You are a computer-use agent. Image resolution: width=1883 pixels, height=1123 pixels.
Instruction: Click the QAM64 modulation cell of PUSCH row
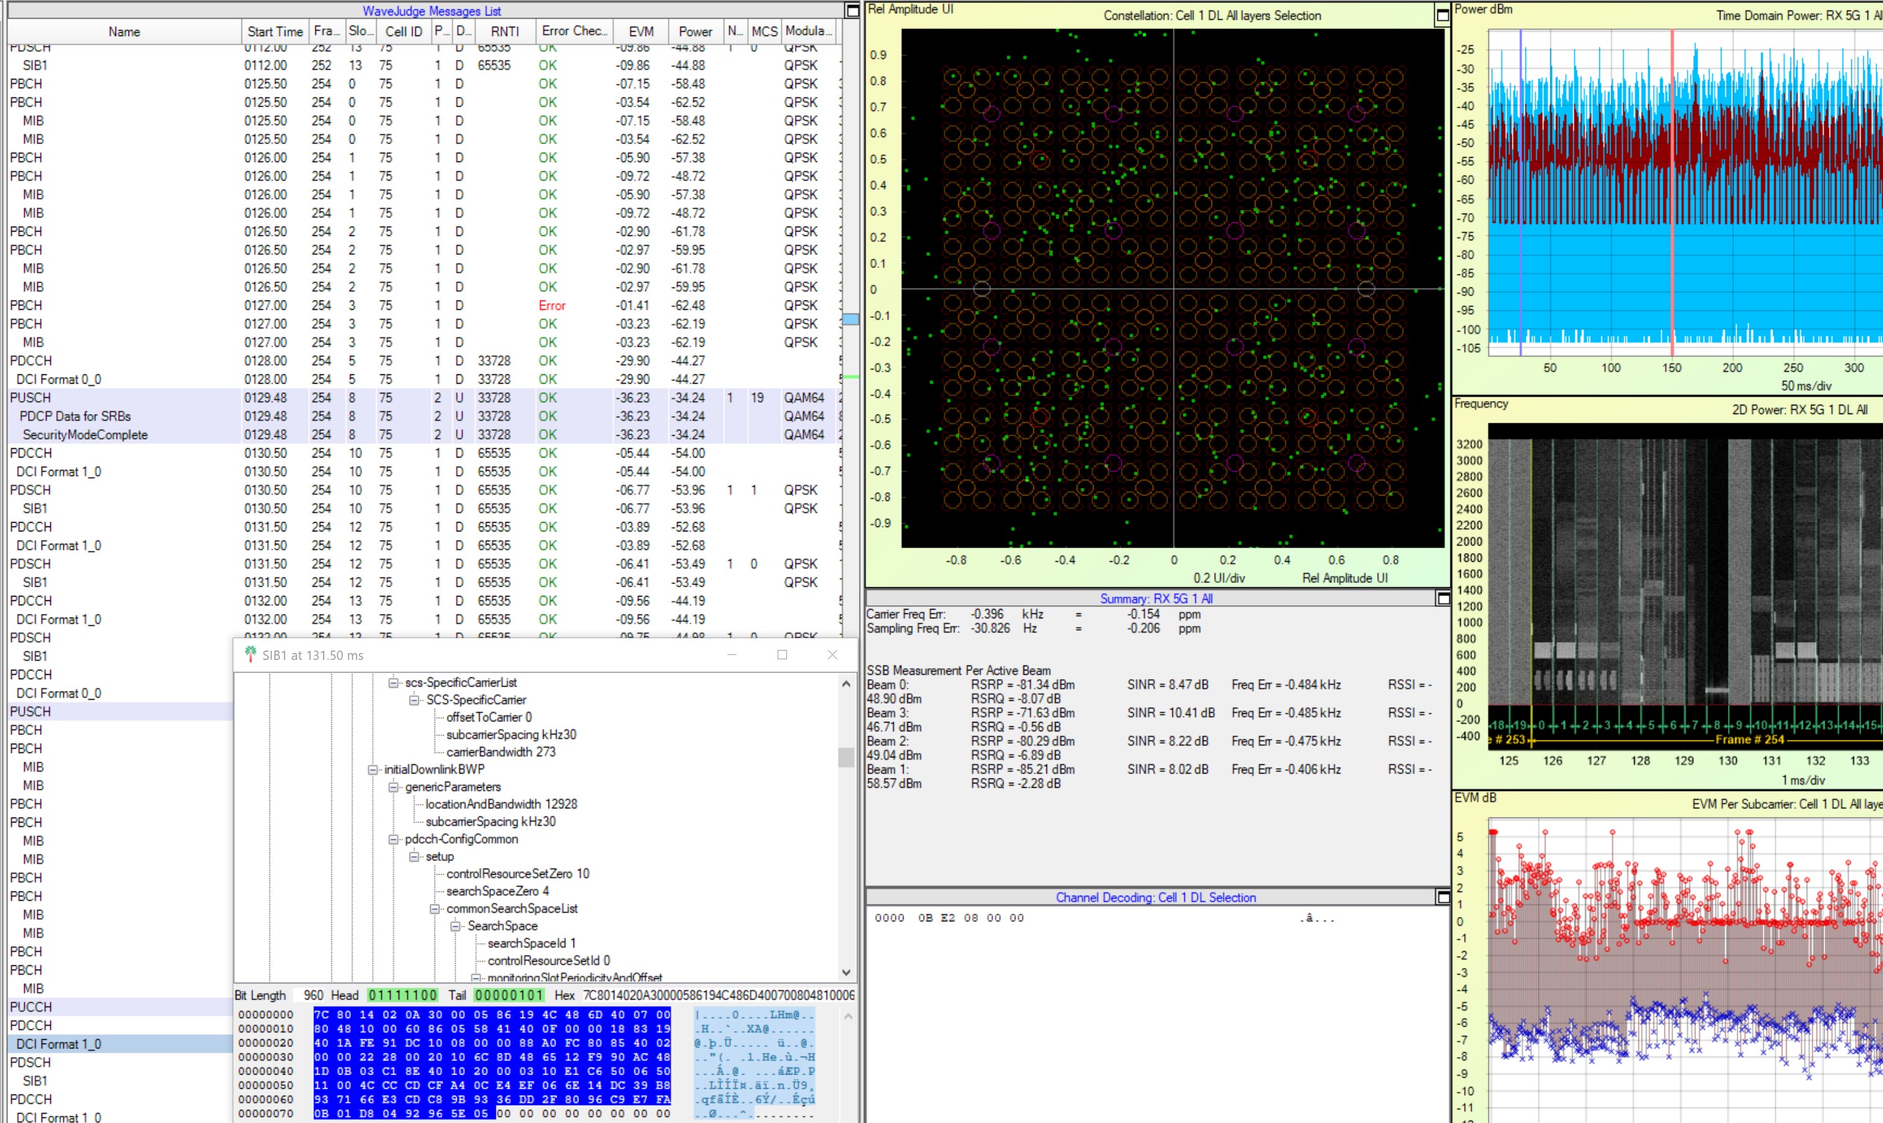[x=804, y=397]
